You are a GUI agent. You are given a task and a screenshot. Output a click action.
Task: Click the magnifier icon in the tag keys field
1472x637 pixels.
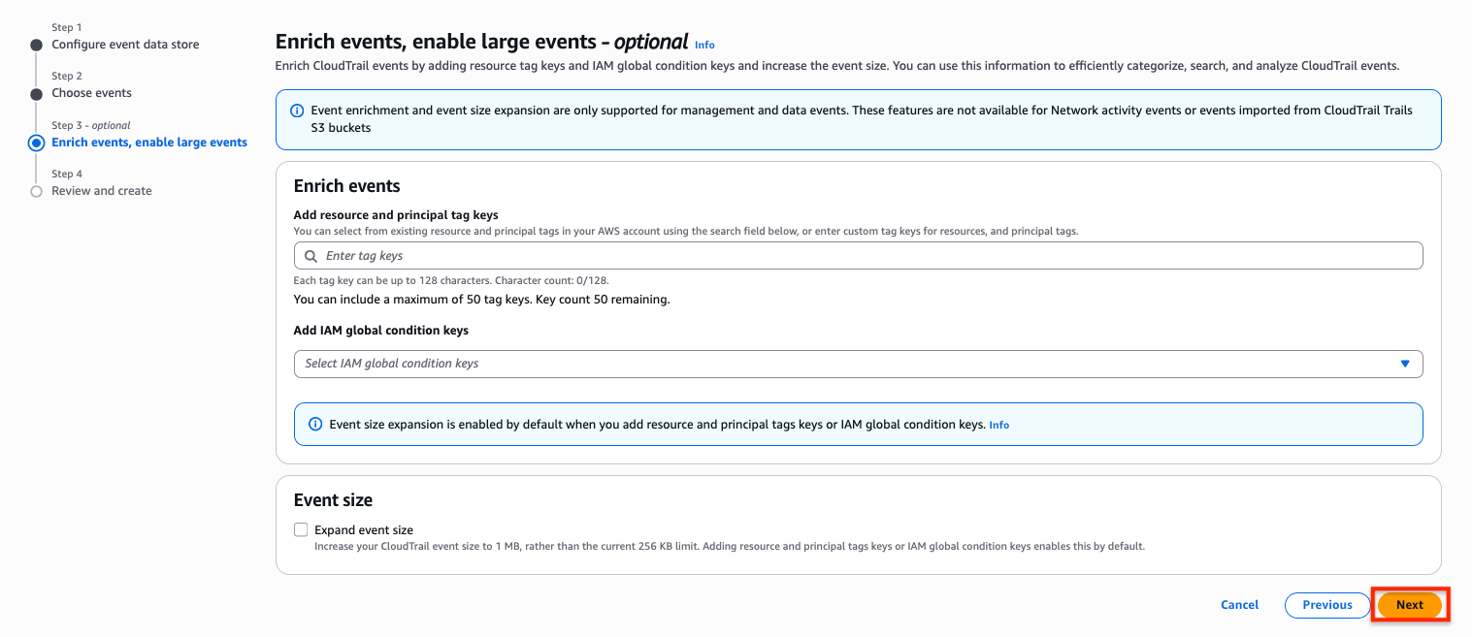point(311,255)
